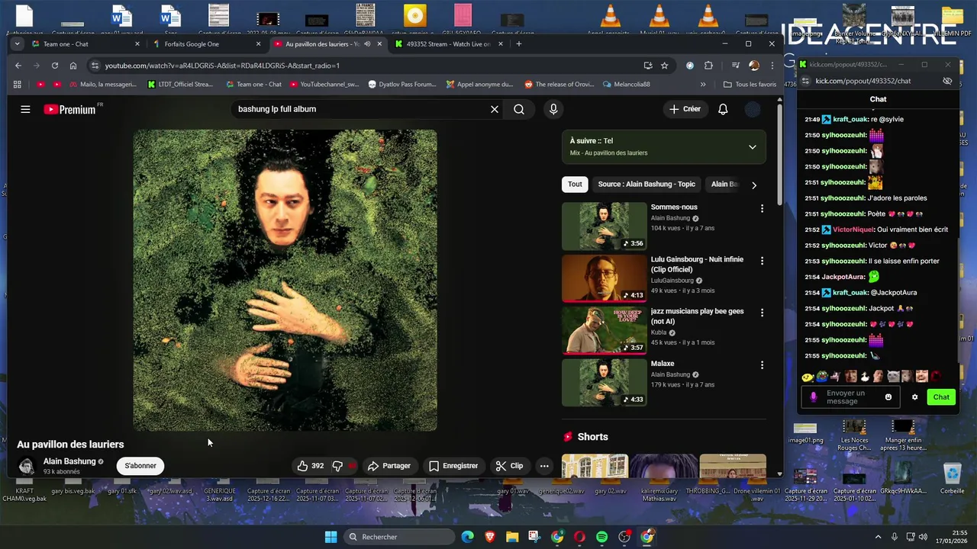This screenshot has height=549, width=977.
Task: Expand the À suivre playlist panel
Action: tap(752, 146)
